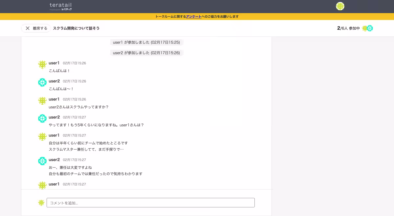Click your avatar next to the comment box
394x216 pixels.
[x=41, y=203]
